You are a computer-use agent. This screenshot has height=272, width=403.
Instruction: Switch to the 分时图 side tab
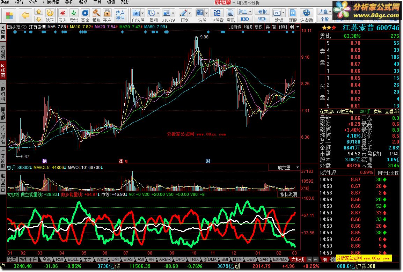click(3, 51)
